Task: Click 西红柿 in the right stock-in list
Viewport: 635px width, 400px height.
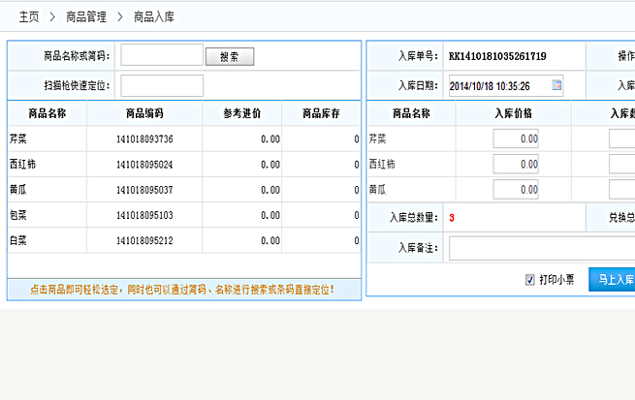Action: pyautogui.click(x=382, y=165)
